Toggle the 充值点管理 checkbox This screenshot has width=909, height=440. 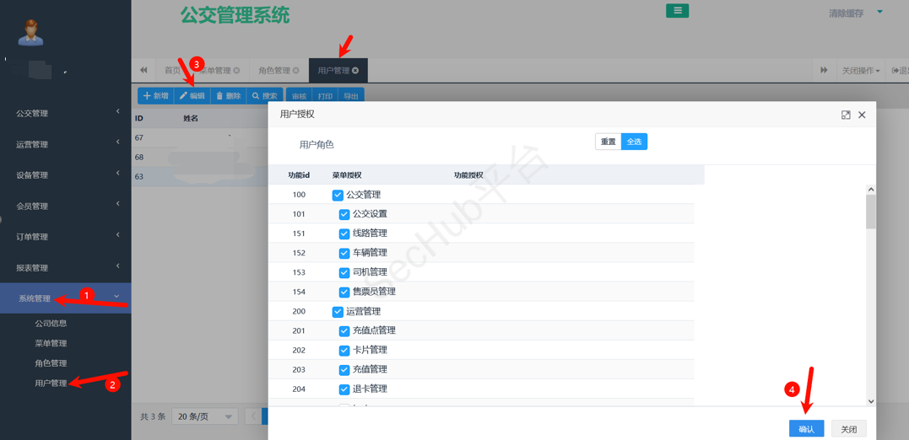coord(344,331)
